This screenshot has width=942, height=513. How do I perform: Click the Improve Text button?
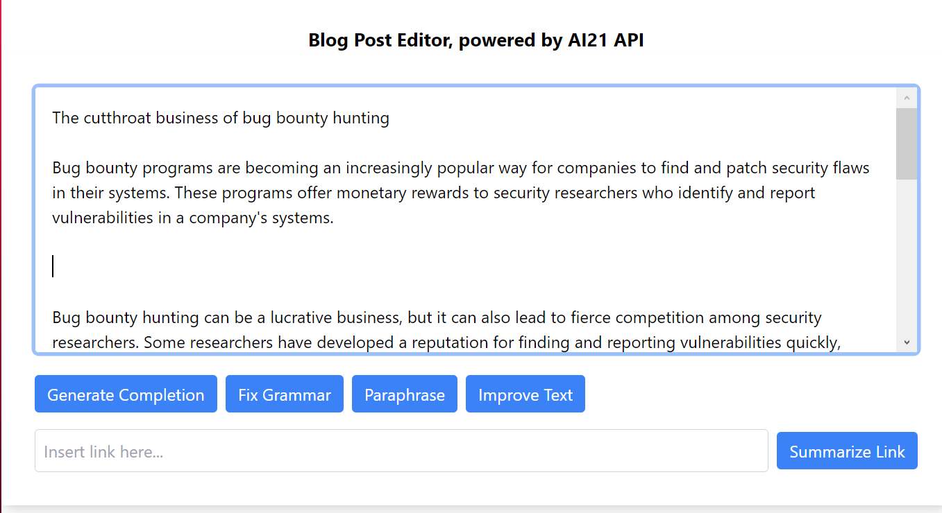(525, 394)
